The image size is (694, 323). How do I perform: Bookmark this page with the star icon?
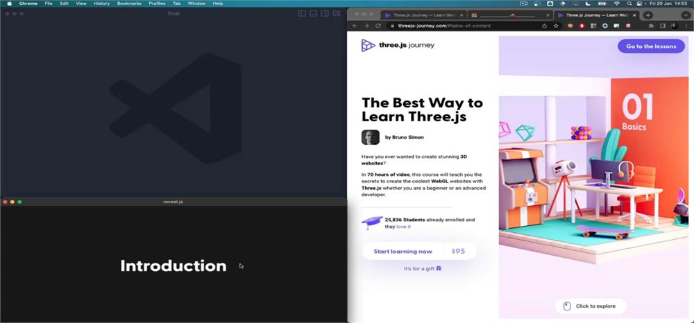point(556,26)
